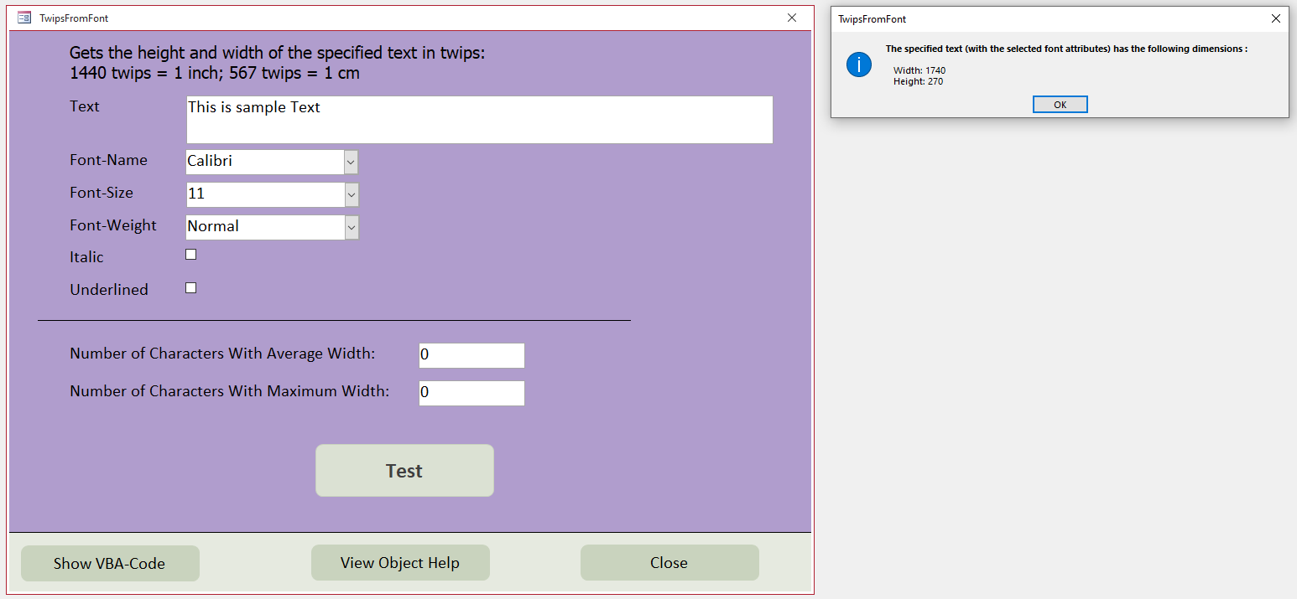1297x599 pixels.
Task: Click the 'Underlined' label
Action: [x=109, y=290]
